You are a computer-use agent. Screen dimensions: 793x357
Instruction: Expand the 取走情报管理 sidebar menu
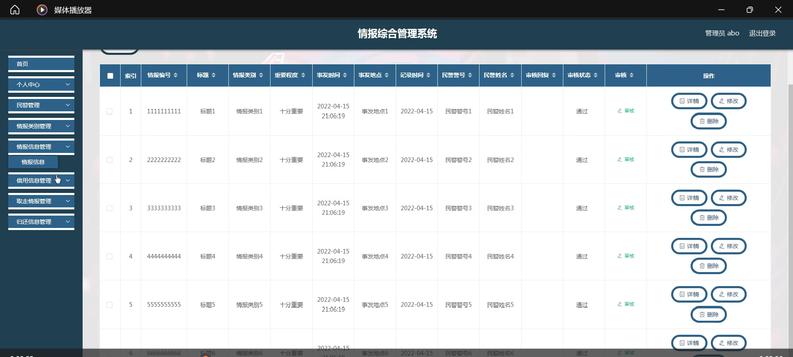pos(41,201)
